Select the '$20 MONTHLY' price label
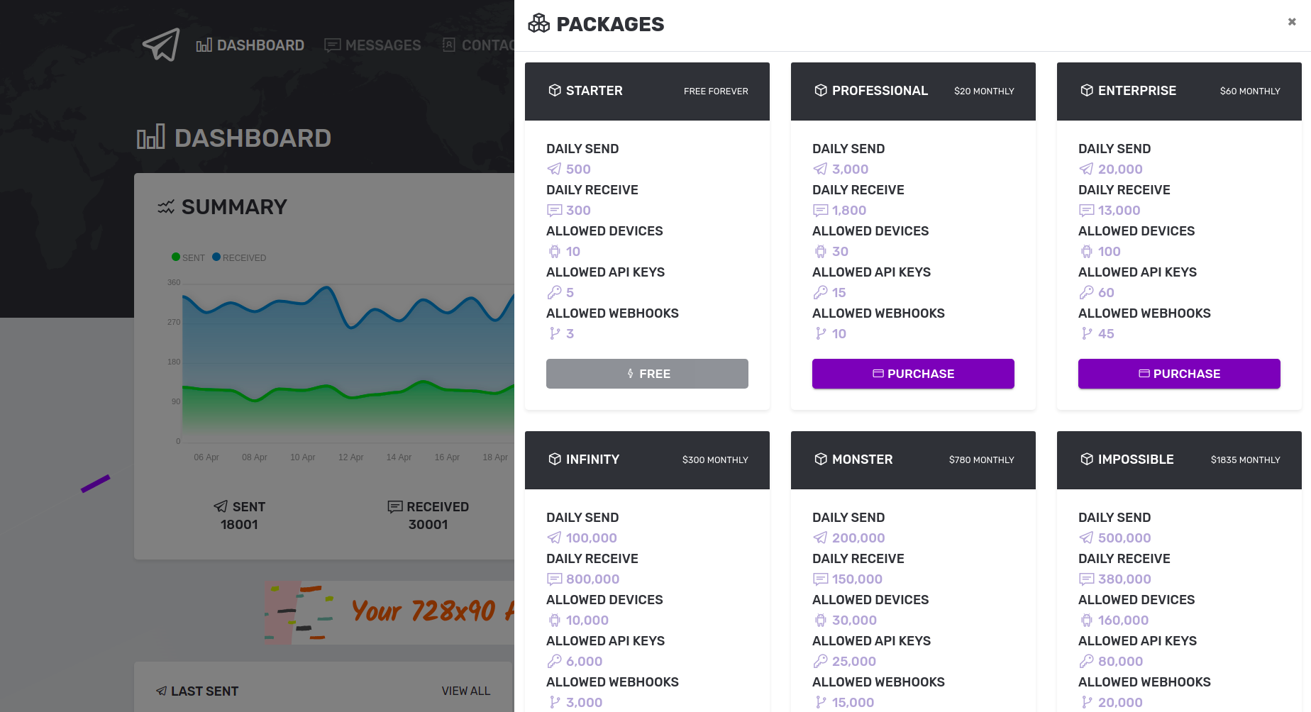The image size is (1311, 712). [984, 91]
